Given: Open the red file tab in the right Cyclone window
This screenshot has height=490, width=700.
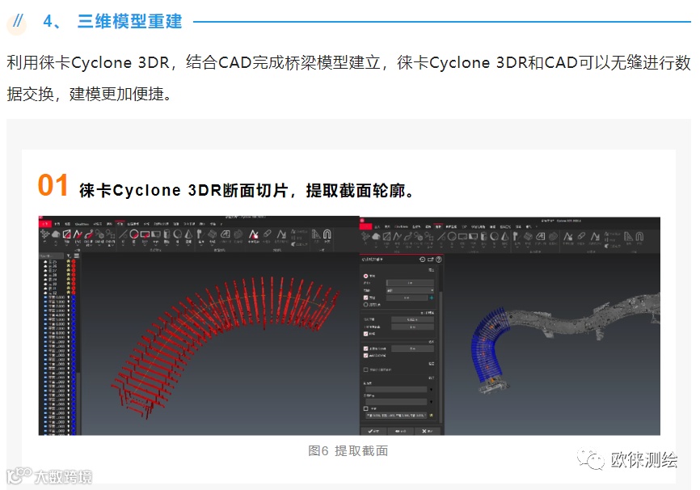Looking at the screenshot, I should pos(365,226).
